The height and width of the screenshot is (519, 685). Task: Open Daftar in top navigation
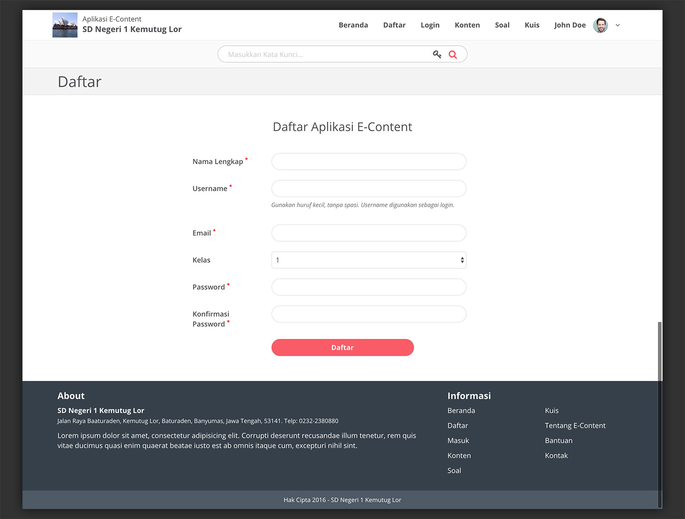pyautogui.click(x=394, y=25)
